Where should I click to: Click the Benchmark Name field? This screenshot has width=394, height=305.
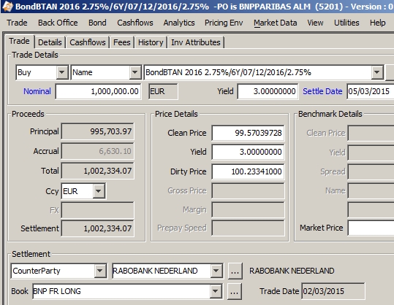click(x=371, y=191)
